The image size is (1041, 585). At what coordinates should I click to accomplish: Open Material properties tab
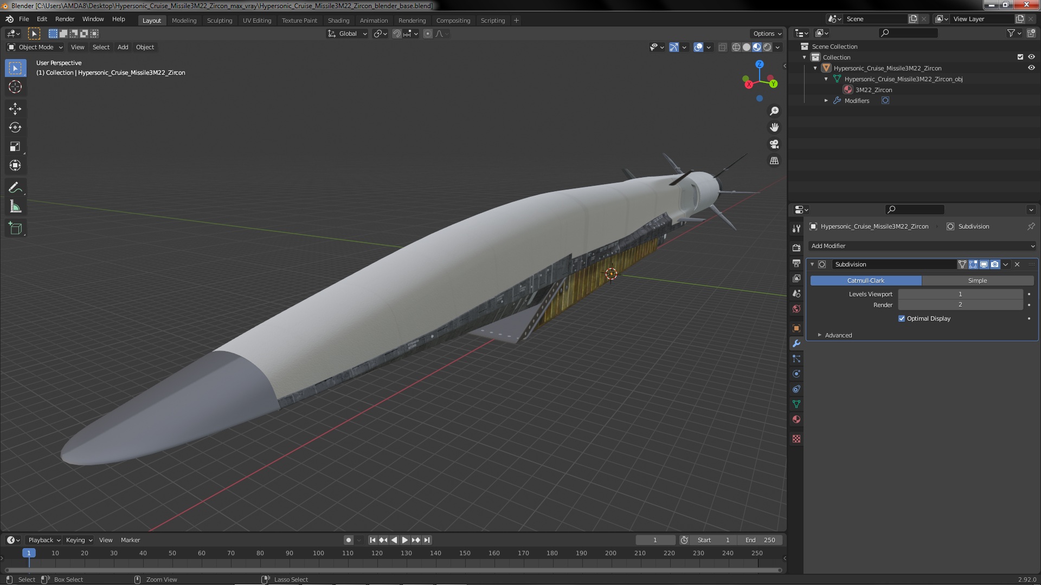pos(796,419)
